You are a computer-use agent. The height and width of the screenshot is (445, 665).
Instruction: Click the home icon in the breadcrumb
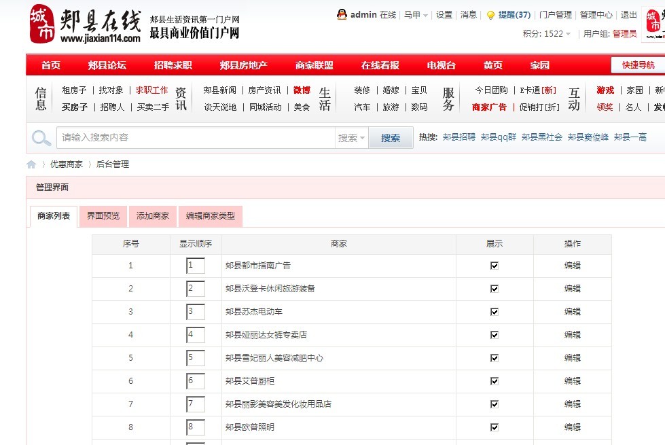31,164
